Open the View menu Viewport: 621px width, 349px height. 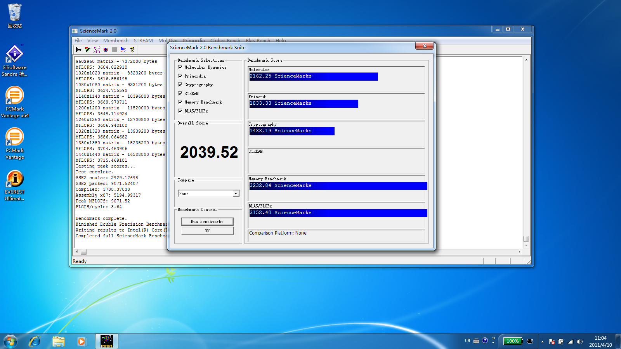tap(92, 41)
